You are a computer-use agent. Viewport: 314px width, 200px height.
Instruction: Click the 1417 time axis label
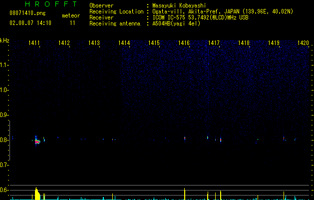[214, 43]
